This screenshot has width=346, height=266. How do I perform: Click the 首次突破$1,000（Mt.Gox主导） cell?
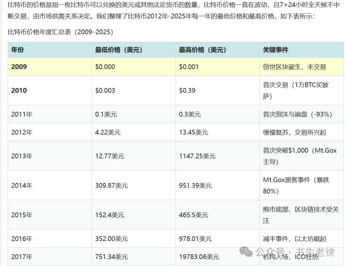tap(301, 156)
